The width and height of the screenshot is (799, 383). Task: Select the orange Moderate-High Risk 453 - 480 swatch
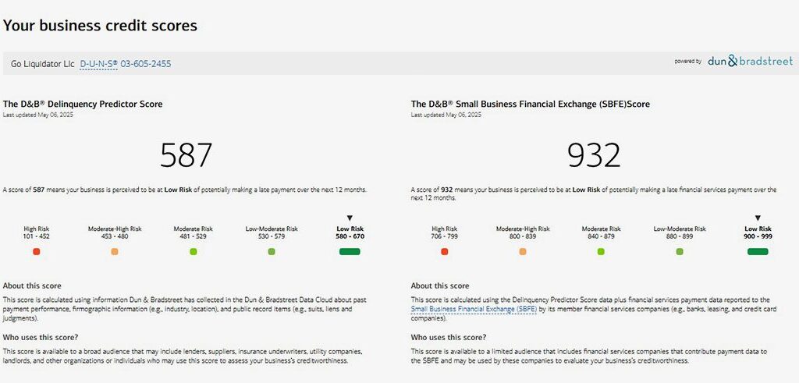(115, 252)
